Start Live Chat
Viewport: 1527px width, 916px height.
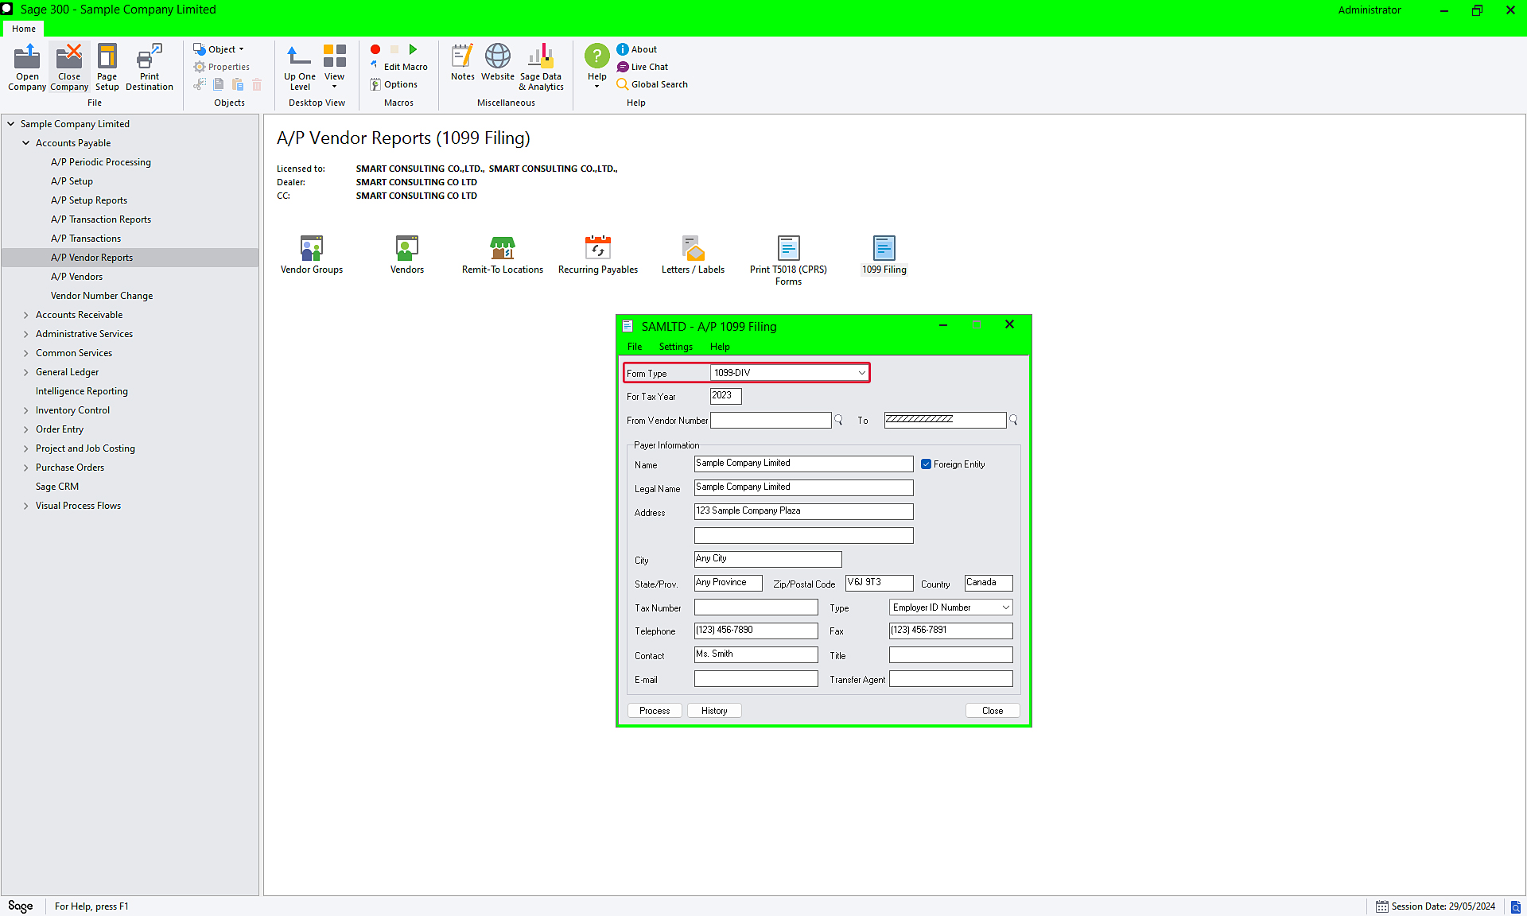[x=643, y=67]
